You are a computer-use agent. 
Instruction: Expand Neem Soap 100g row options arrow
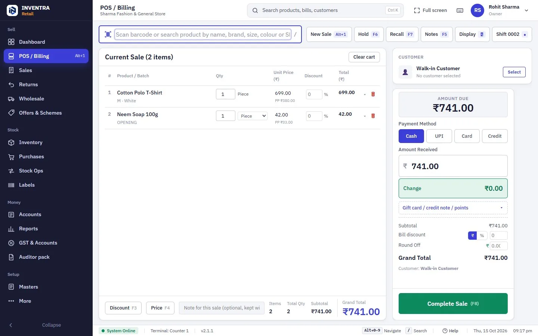tap(365, 116)
